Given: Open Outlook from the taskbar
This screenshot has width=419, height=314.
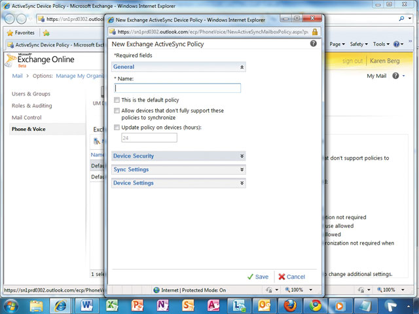Looking at the screenshot, I should coord(265,305).
